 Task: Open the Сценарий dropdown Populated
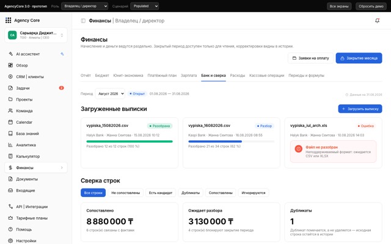point(145,6)
